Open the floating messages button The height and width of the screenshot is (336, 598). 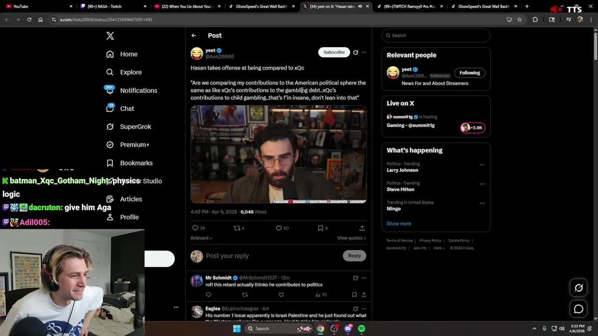click(x=578, y=309)
